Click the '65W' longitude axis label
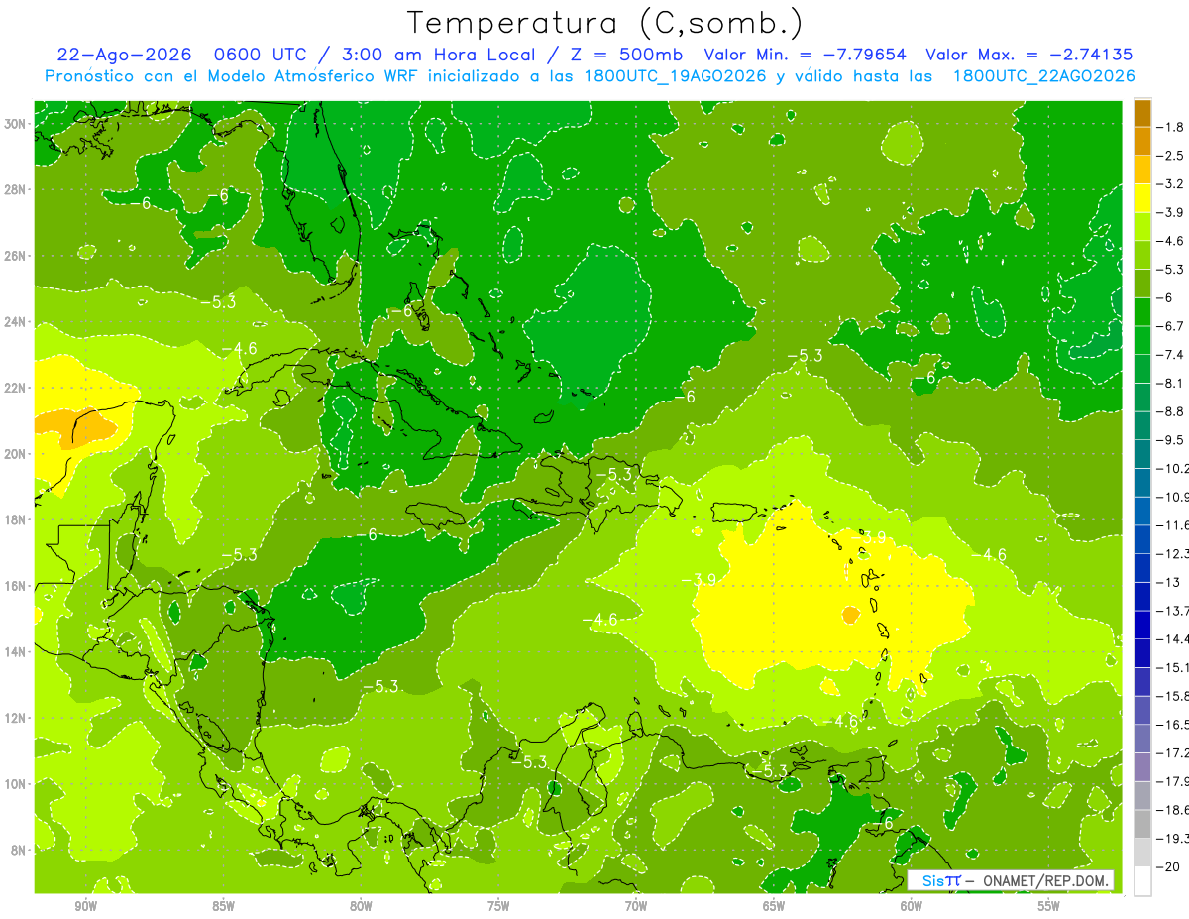This screenshot has height=919, width=1189. pyautogui.click(x=774, y=906)
